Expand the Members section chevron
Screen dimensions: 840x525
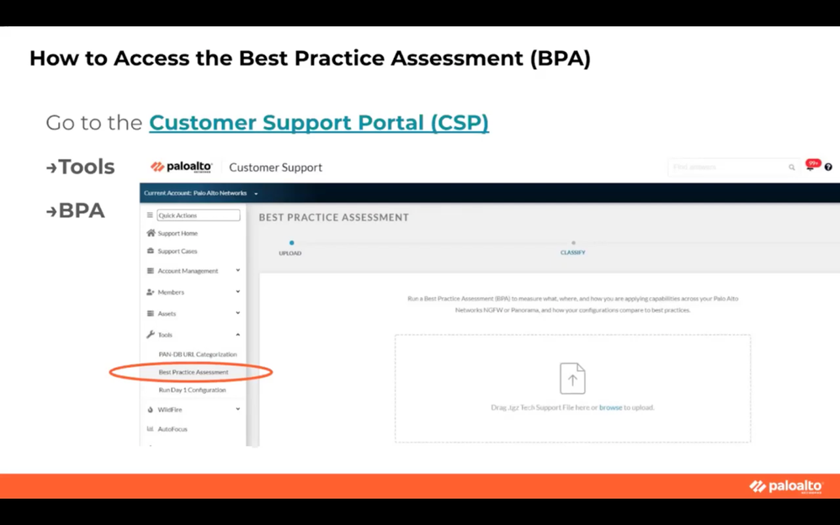[x=238, y=292]
